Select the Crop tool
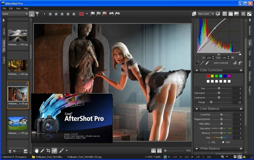 tap(49, 150)
